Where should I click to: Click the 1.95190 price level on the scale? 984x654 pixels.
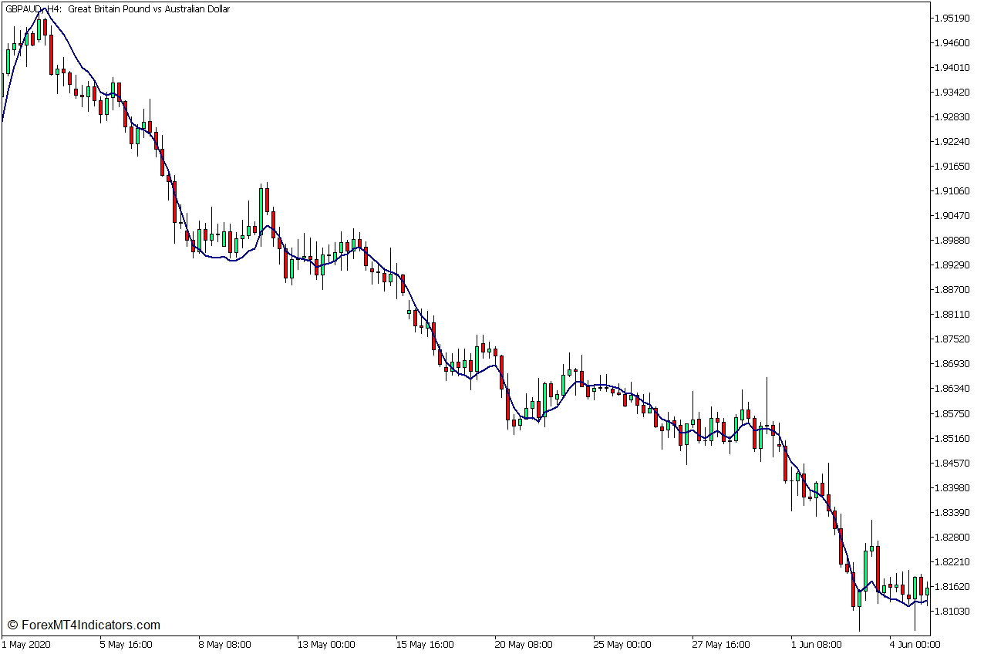click(x=952, y=18)
